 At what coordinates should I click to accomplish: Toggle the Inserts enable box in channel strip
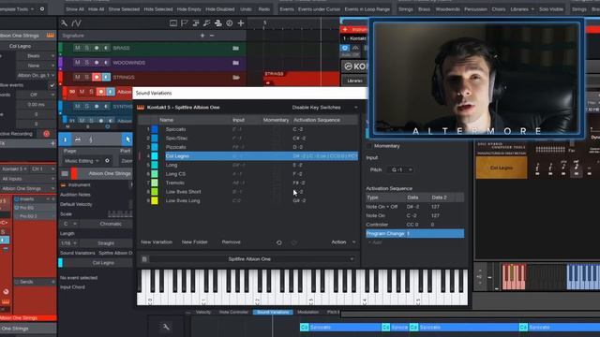(x=17, y=199)
